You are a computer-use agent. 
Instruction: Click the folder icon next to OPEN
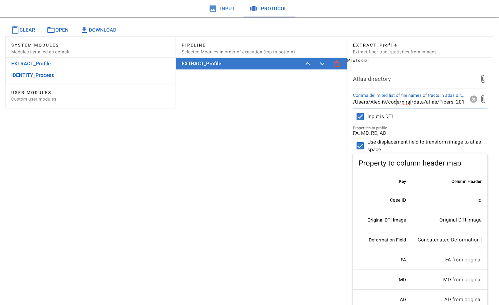click(51, 30)
